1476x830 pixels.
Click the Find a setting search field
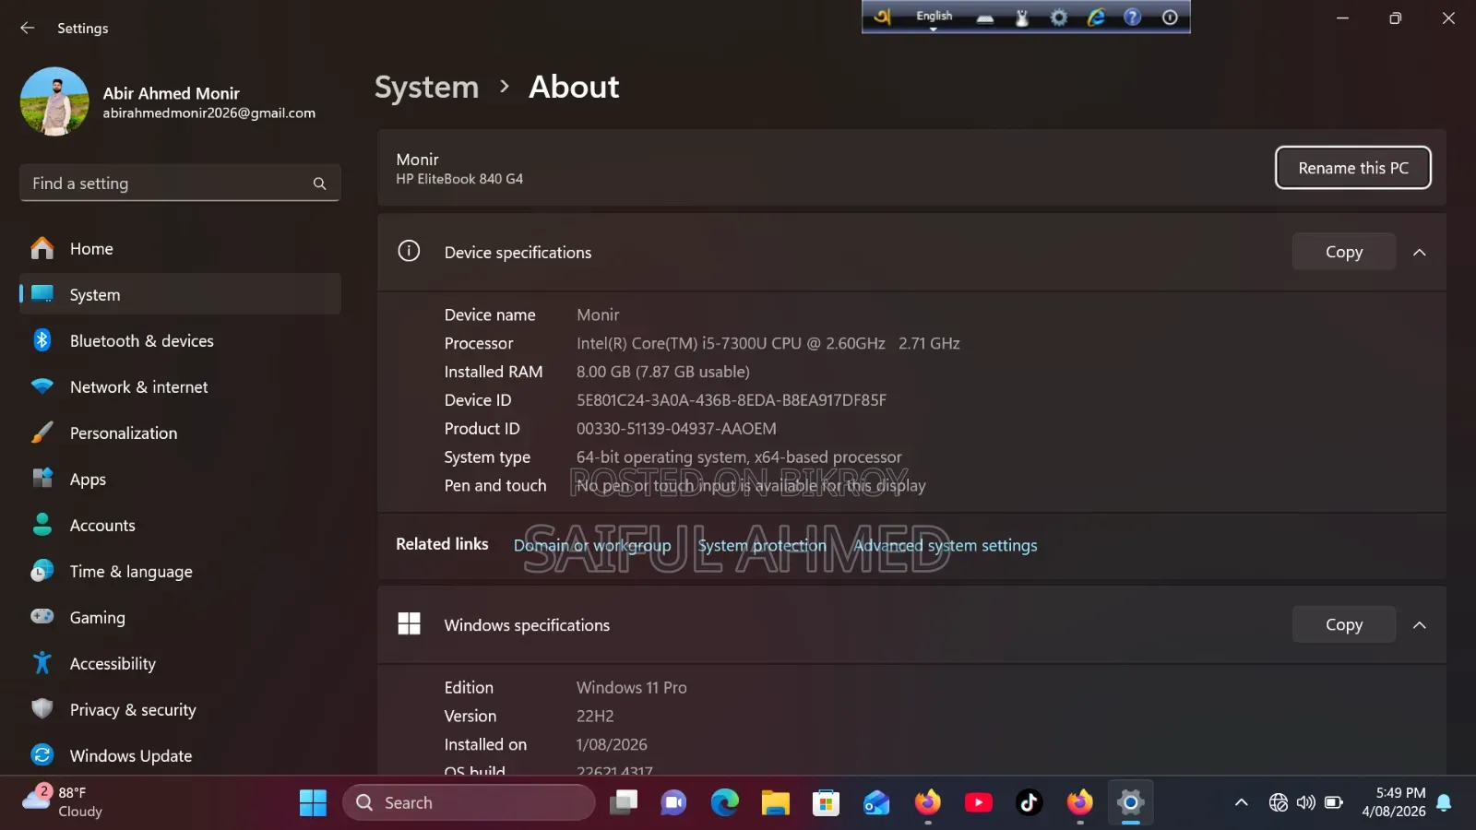click(x=180, y=184)
